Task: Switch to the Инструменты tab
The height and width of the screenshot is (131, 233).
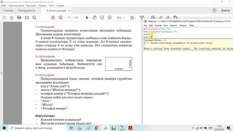Action: click(x=27, y=11)
